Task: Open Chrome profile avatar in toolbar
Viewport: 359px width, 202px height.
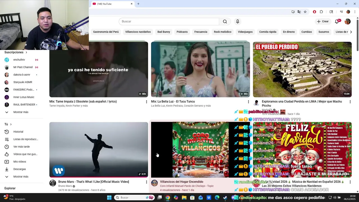Action: point(348,12)
